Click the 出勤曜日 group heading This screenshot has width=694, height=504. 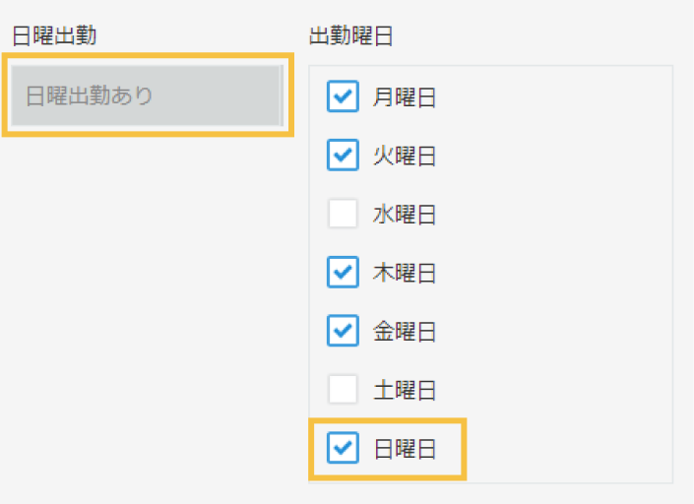click(x=350, y=36)
